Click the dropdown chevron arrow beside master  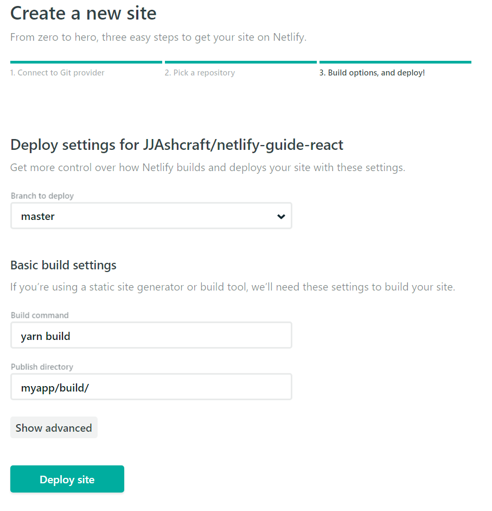pos(281,216)
